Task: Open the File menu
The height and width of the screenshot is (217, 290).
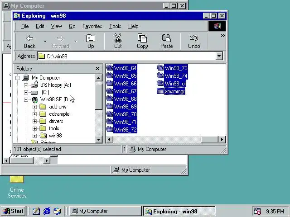Action: (x=25, y=26)
